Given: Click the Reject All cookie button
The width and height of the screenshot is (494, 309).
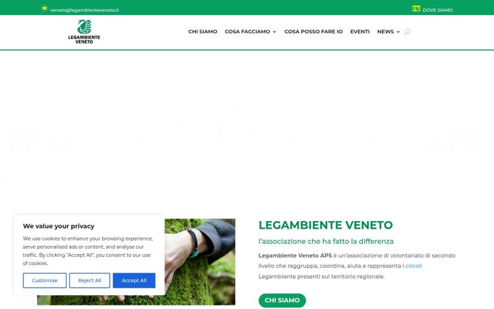Looking at the screenshot, I should point(89,280).
